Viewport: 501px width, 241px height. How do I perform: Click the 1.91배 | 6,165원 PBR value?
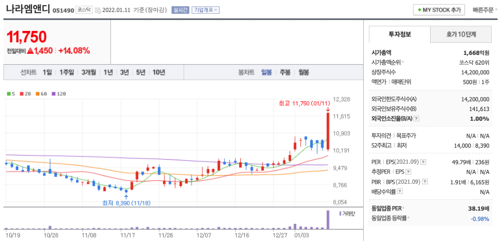pyautogui.click(x=470, y=182)
